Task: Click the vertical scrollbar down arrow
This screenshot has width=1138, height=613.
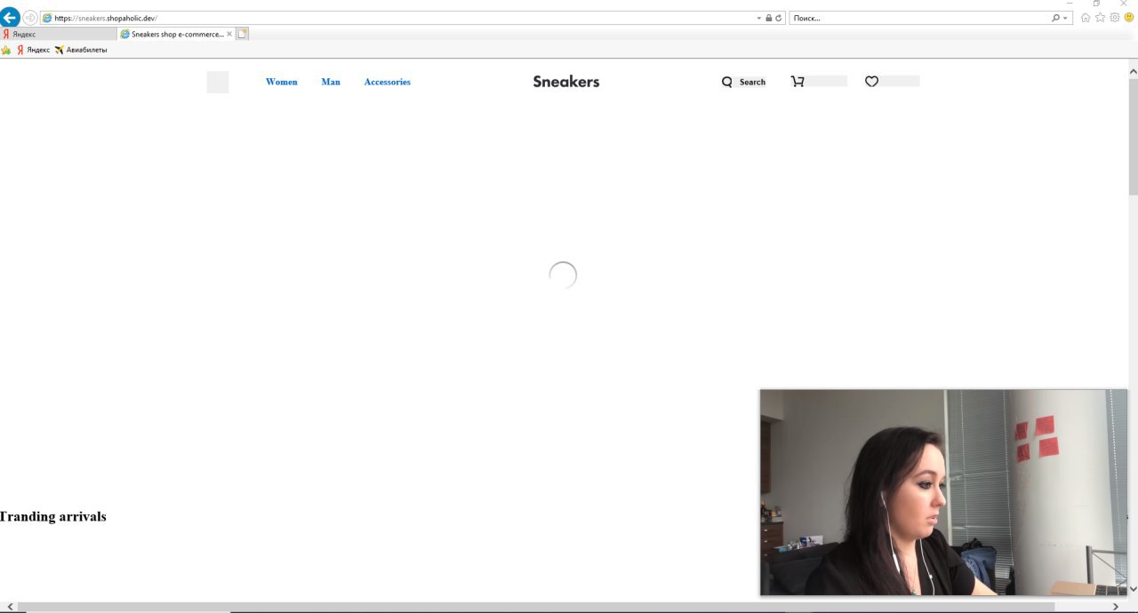Action: 1133,588
